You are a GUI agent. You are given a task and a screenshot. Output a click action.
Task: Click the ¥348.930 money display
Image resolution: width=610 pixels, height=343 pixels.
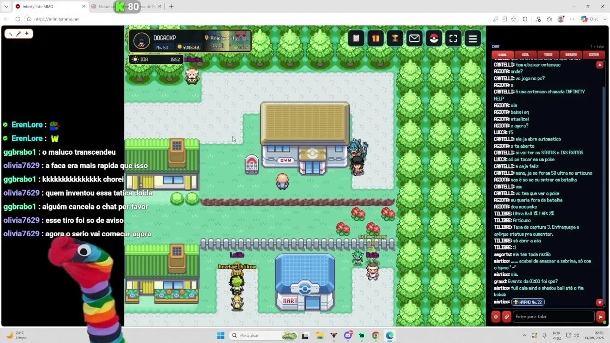[x=189, y=47]
